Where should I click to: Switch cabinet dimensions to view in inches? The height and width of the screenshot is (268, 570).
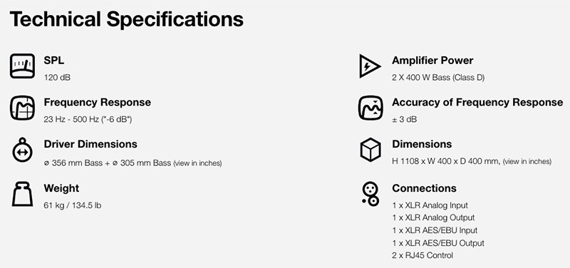tap(527, 162)
